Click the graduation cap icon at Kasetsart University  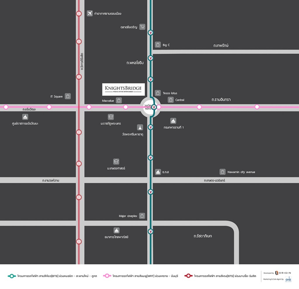click(x=116, y=161)
